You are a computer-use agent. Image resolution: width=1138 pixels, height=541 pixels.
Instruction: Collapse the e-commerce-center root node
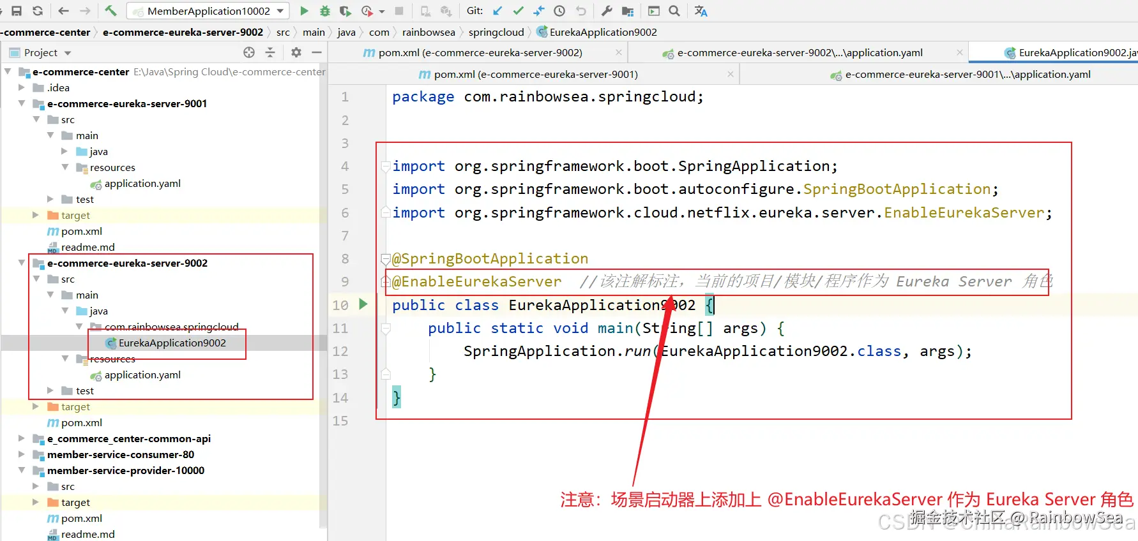(x=8, y=71)
